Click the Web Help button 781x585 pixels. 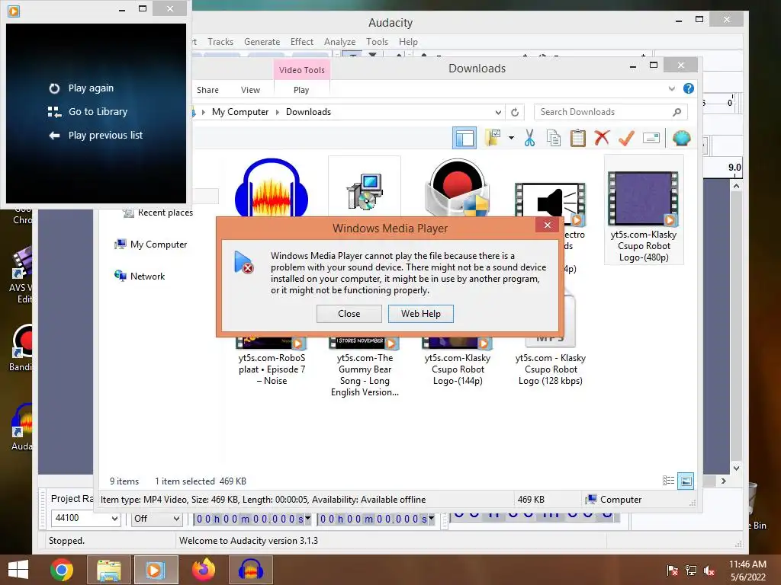(421, 313)
